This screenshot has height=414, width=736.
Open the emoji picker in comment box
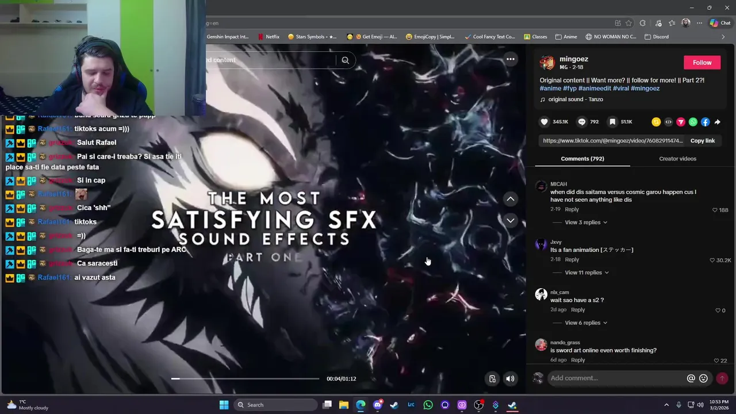tap(703, 378)
